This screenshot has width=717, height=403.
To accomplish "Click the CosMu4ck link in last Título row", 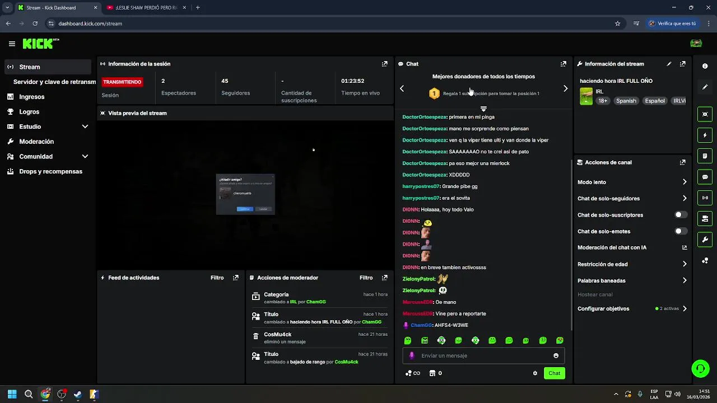I will click(x=346, y=362).
